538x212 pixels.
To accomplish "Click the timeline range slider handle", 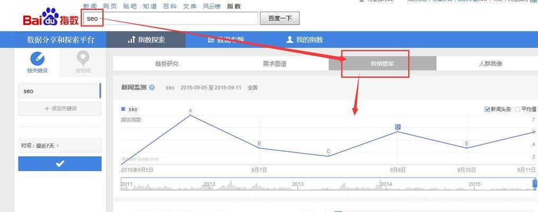I will click(x=534, y=183).
